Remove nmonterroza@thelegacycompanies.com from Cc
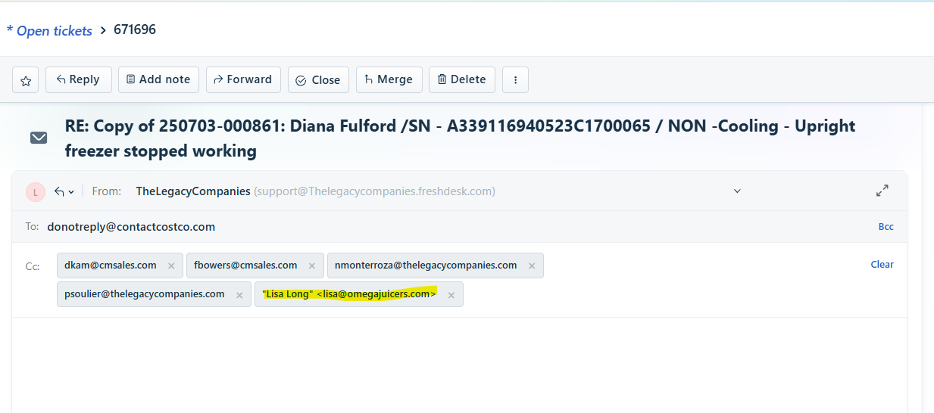934x413 pixels. [532, 266]
